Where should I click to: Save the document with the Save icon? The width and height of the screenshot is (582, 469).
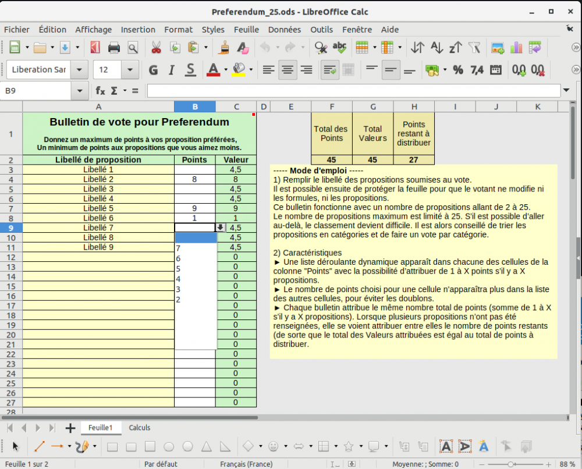[x=65, y=48]
